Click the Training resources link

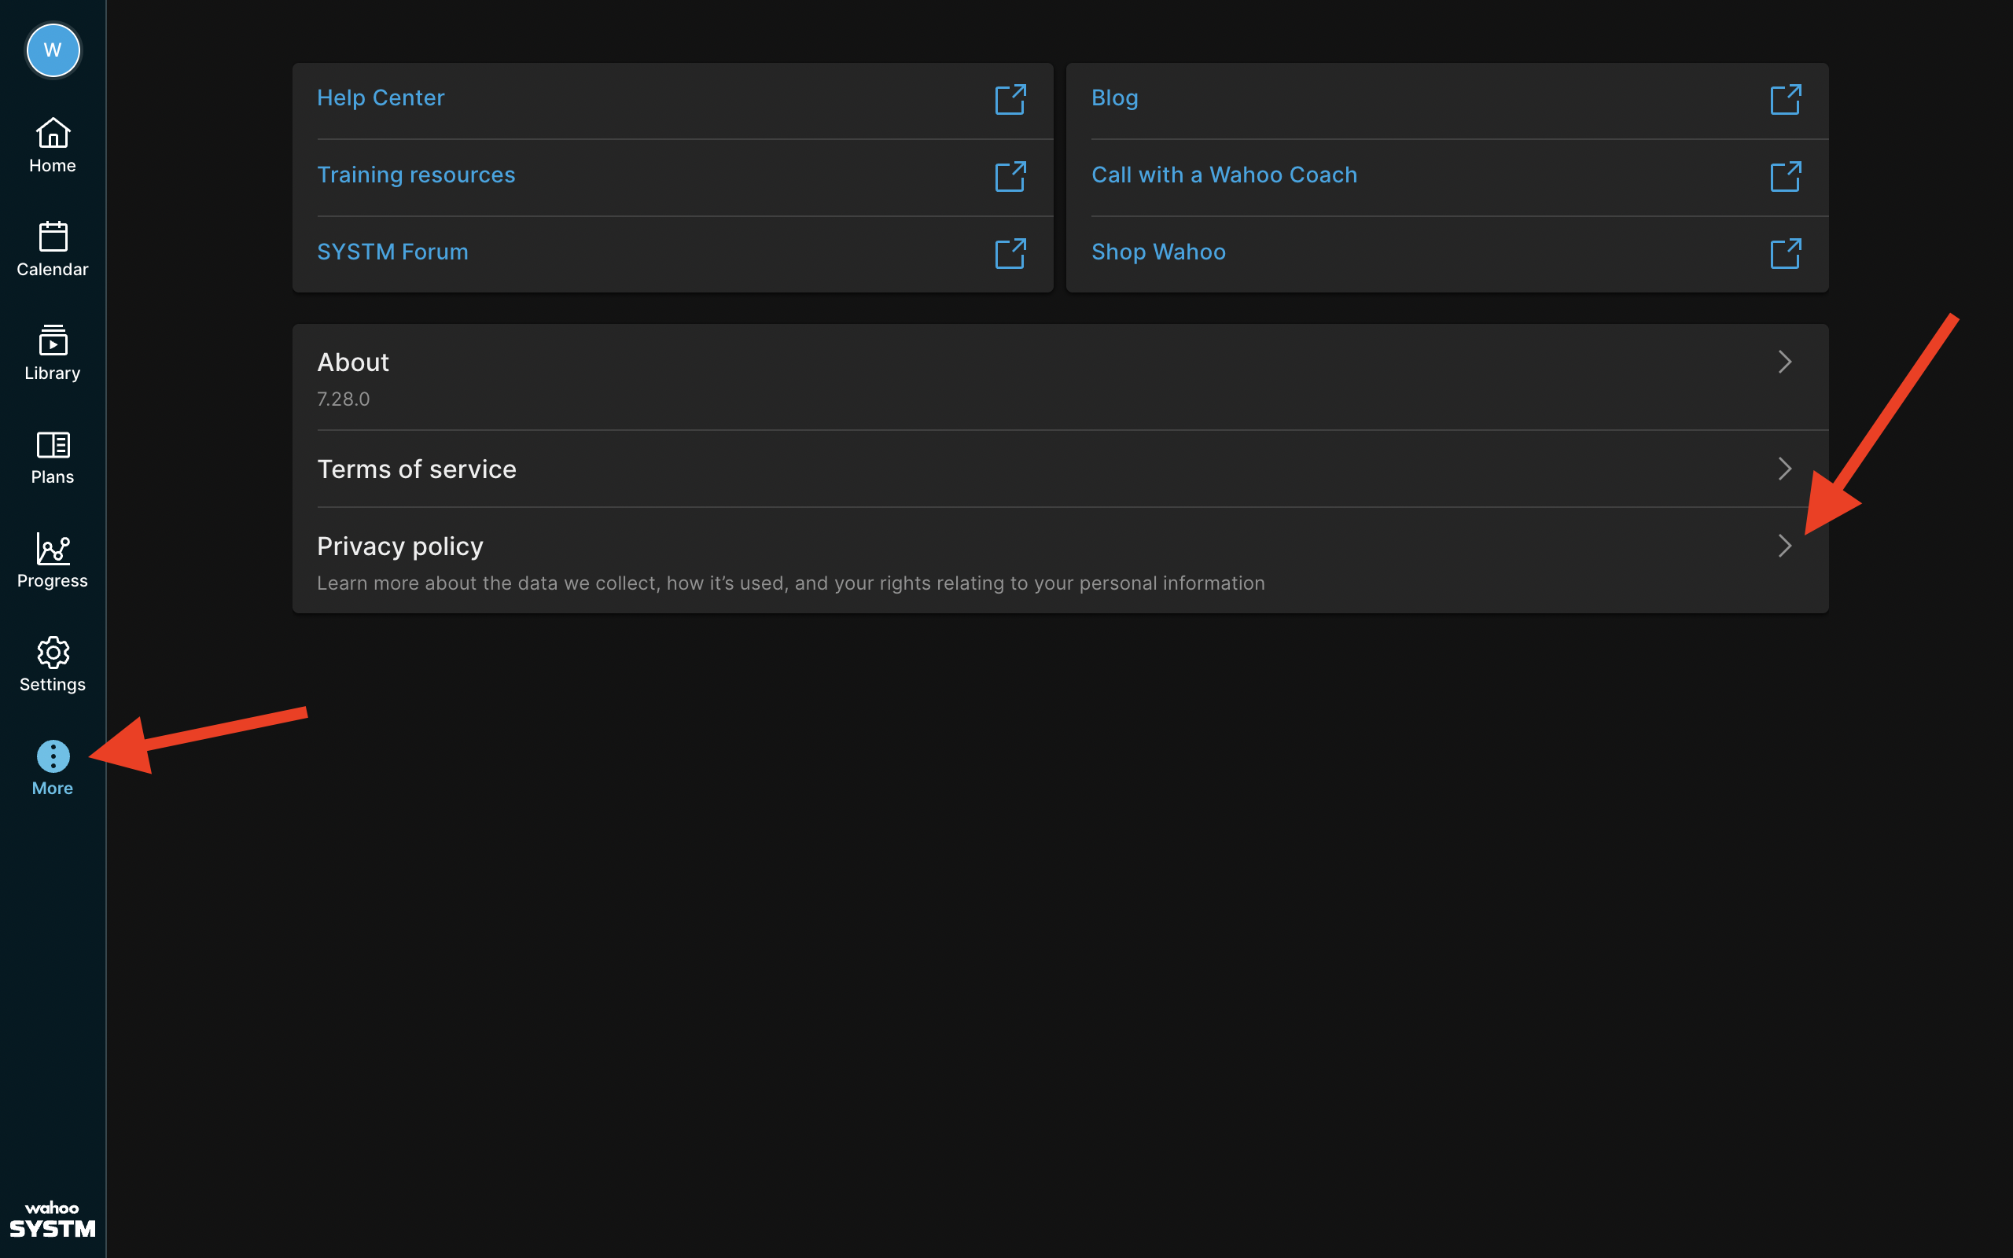tap(416, 175)
